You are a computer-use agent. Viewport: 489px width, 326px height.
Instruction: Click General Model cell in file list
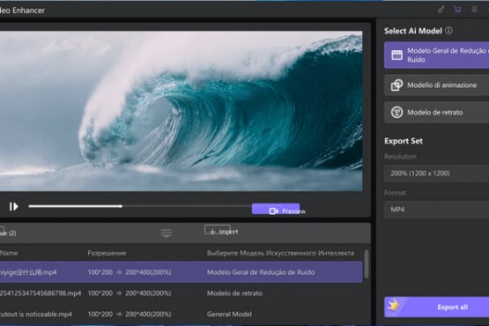coord(229,314)
